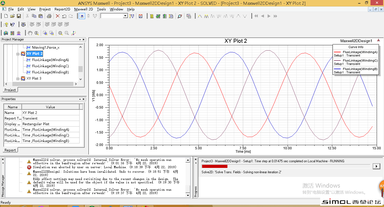Select XY Plot 3 in the project tree
384x207 pixels.
tap(34, 78)
